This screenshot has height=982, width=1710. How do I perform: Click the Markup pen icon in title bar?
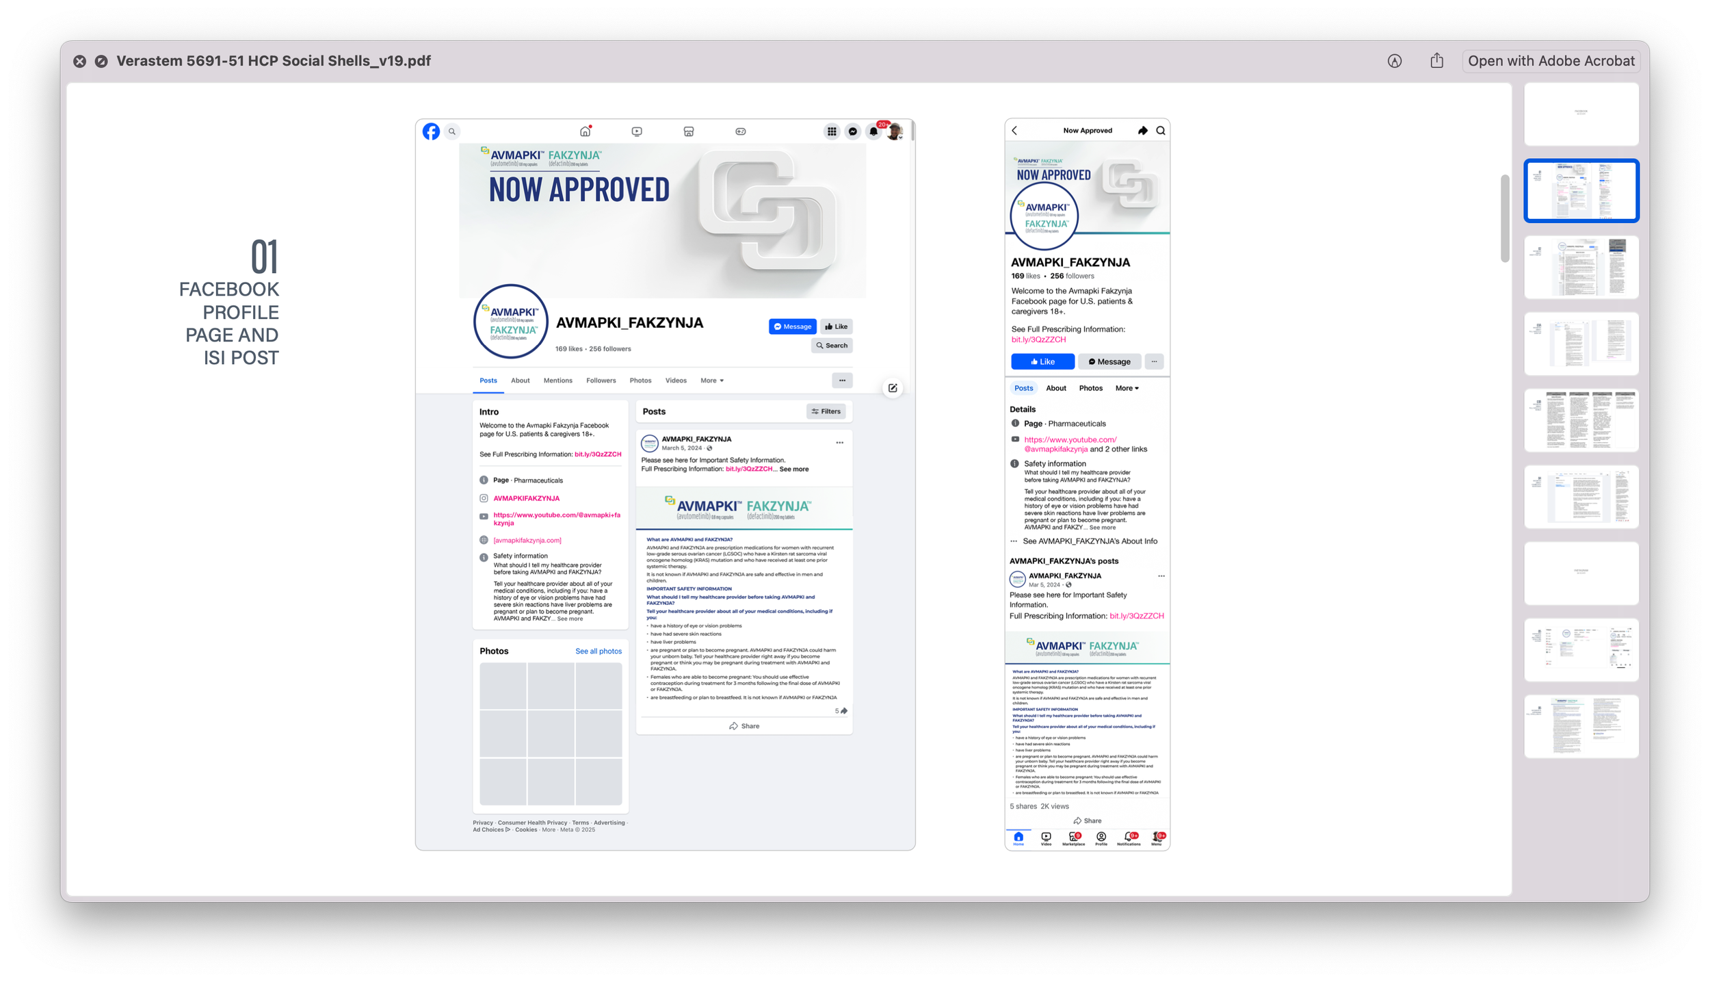[x=1395, y=61]
